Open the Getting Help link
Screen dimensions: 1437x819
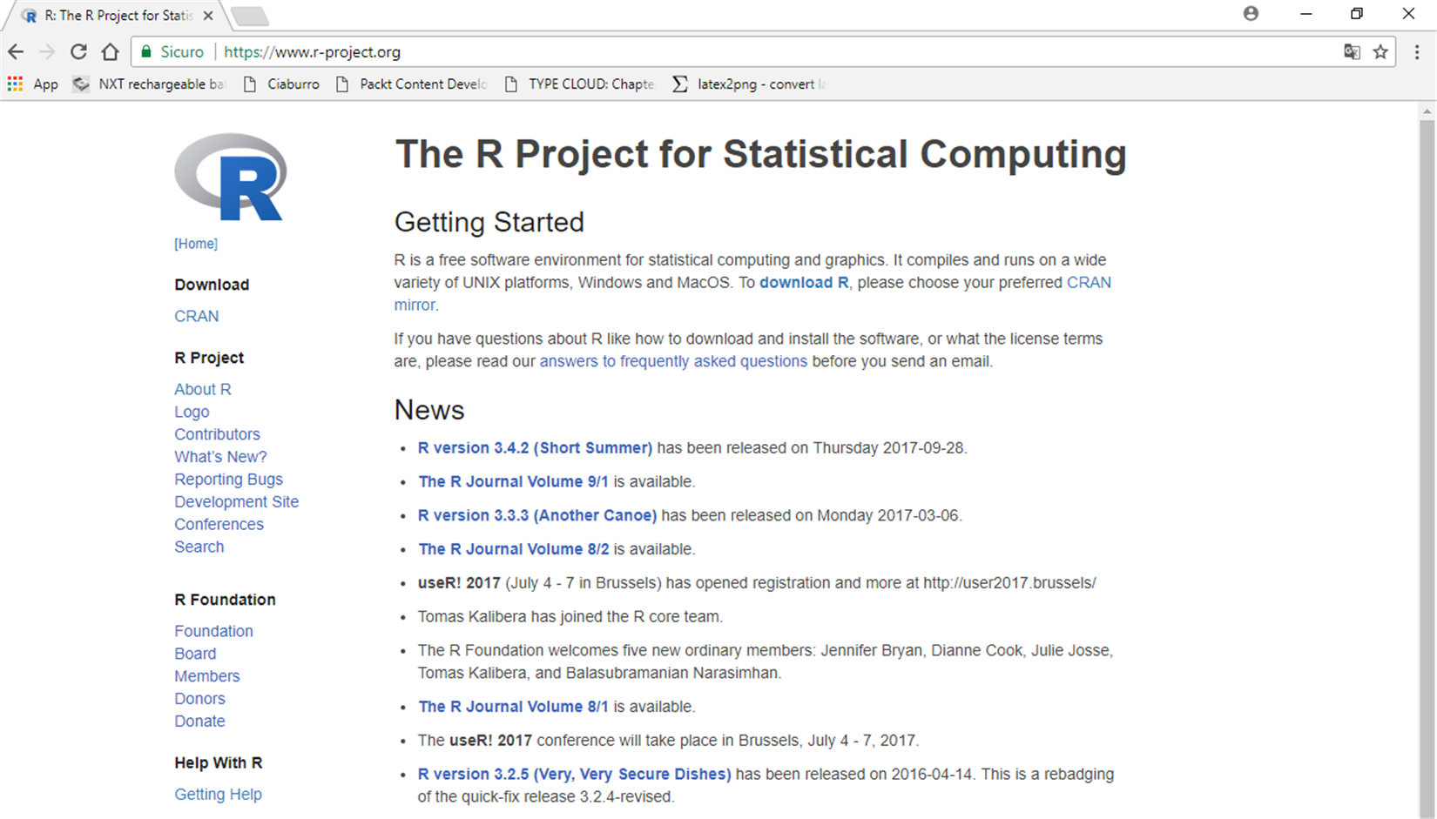click(218, 795)
